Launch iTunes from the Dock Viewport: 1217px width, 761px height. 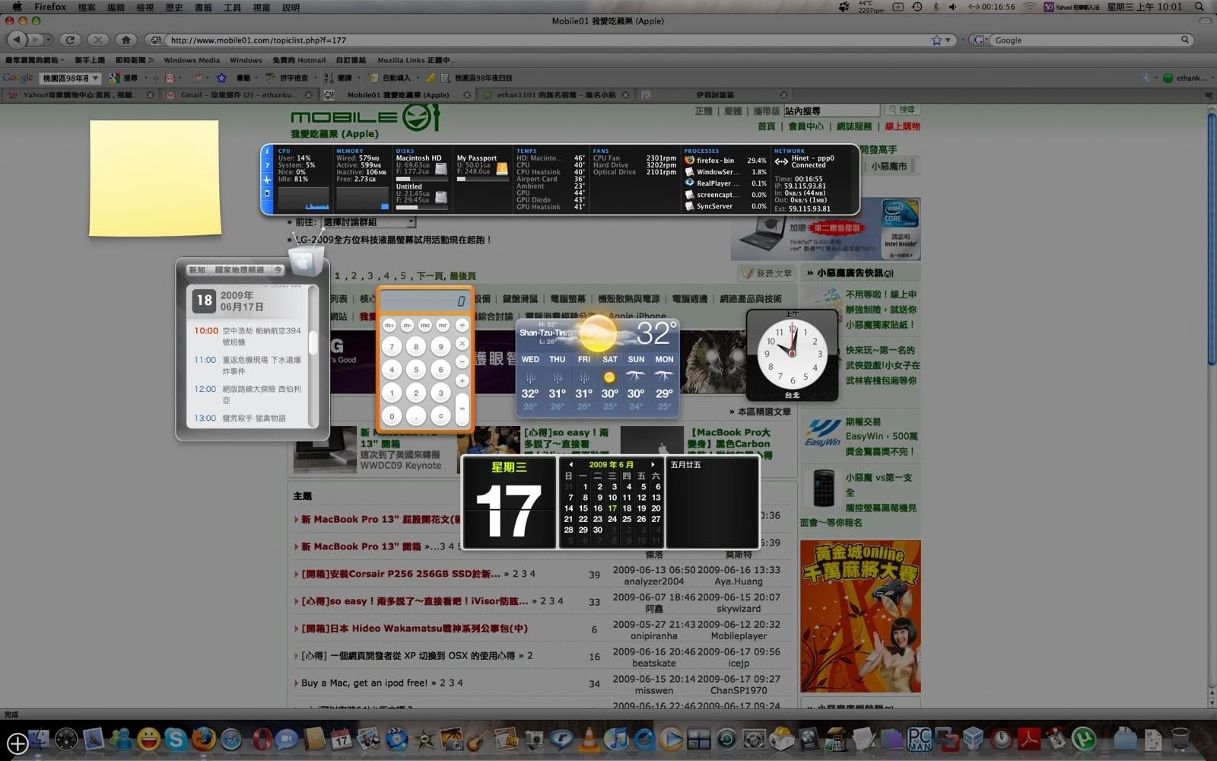616,738
